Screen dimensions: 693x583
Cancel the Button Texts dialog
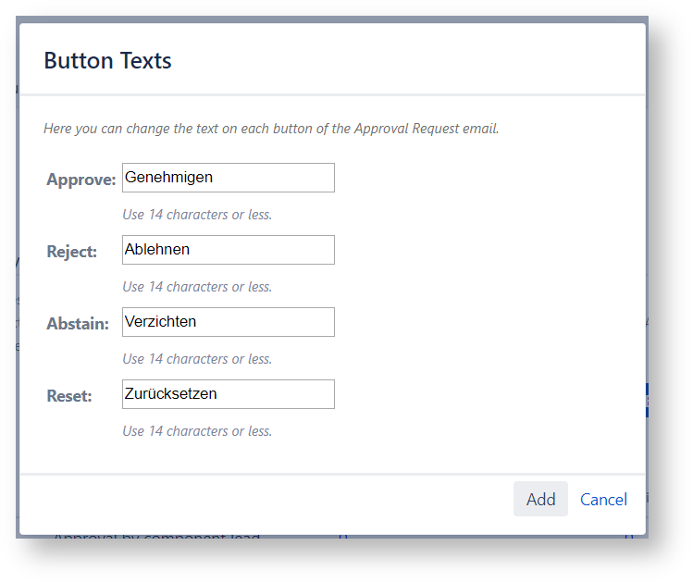[x=603, y=500]
